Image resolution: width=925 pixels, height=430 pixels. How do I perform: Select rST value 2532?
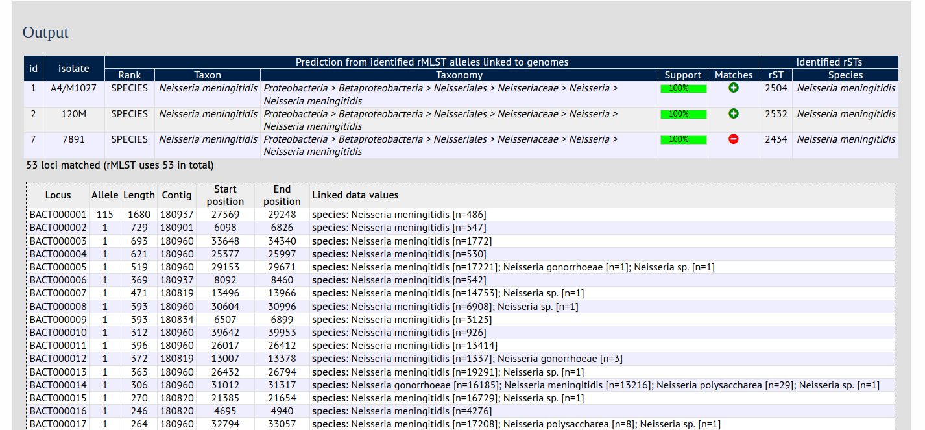point(776,114)
